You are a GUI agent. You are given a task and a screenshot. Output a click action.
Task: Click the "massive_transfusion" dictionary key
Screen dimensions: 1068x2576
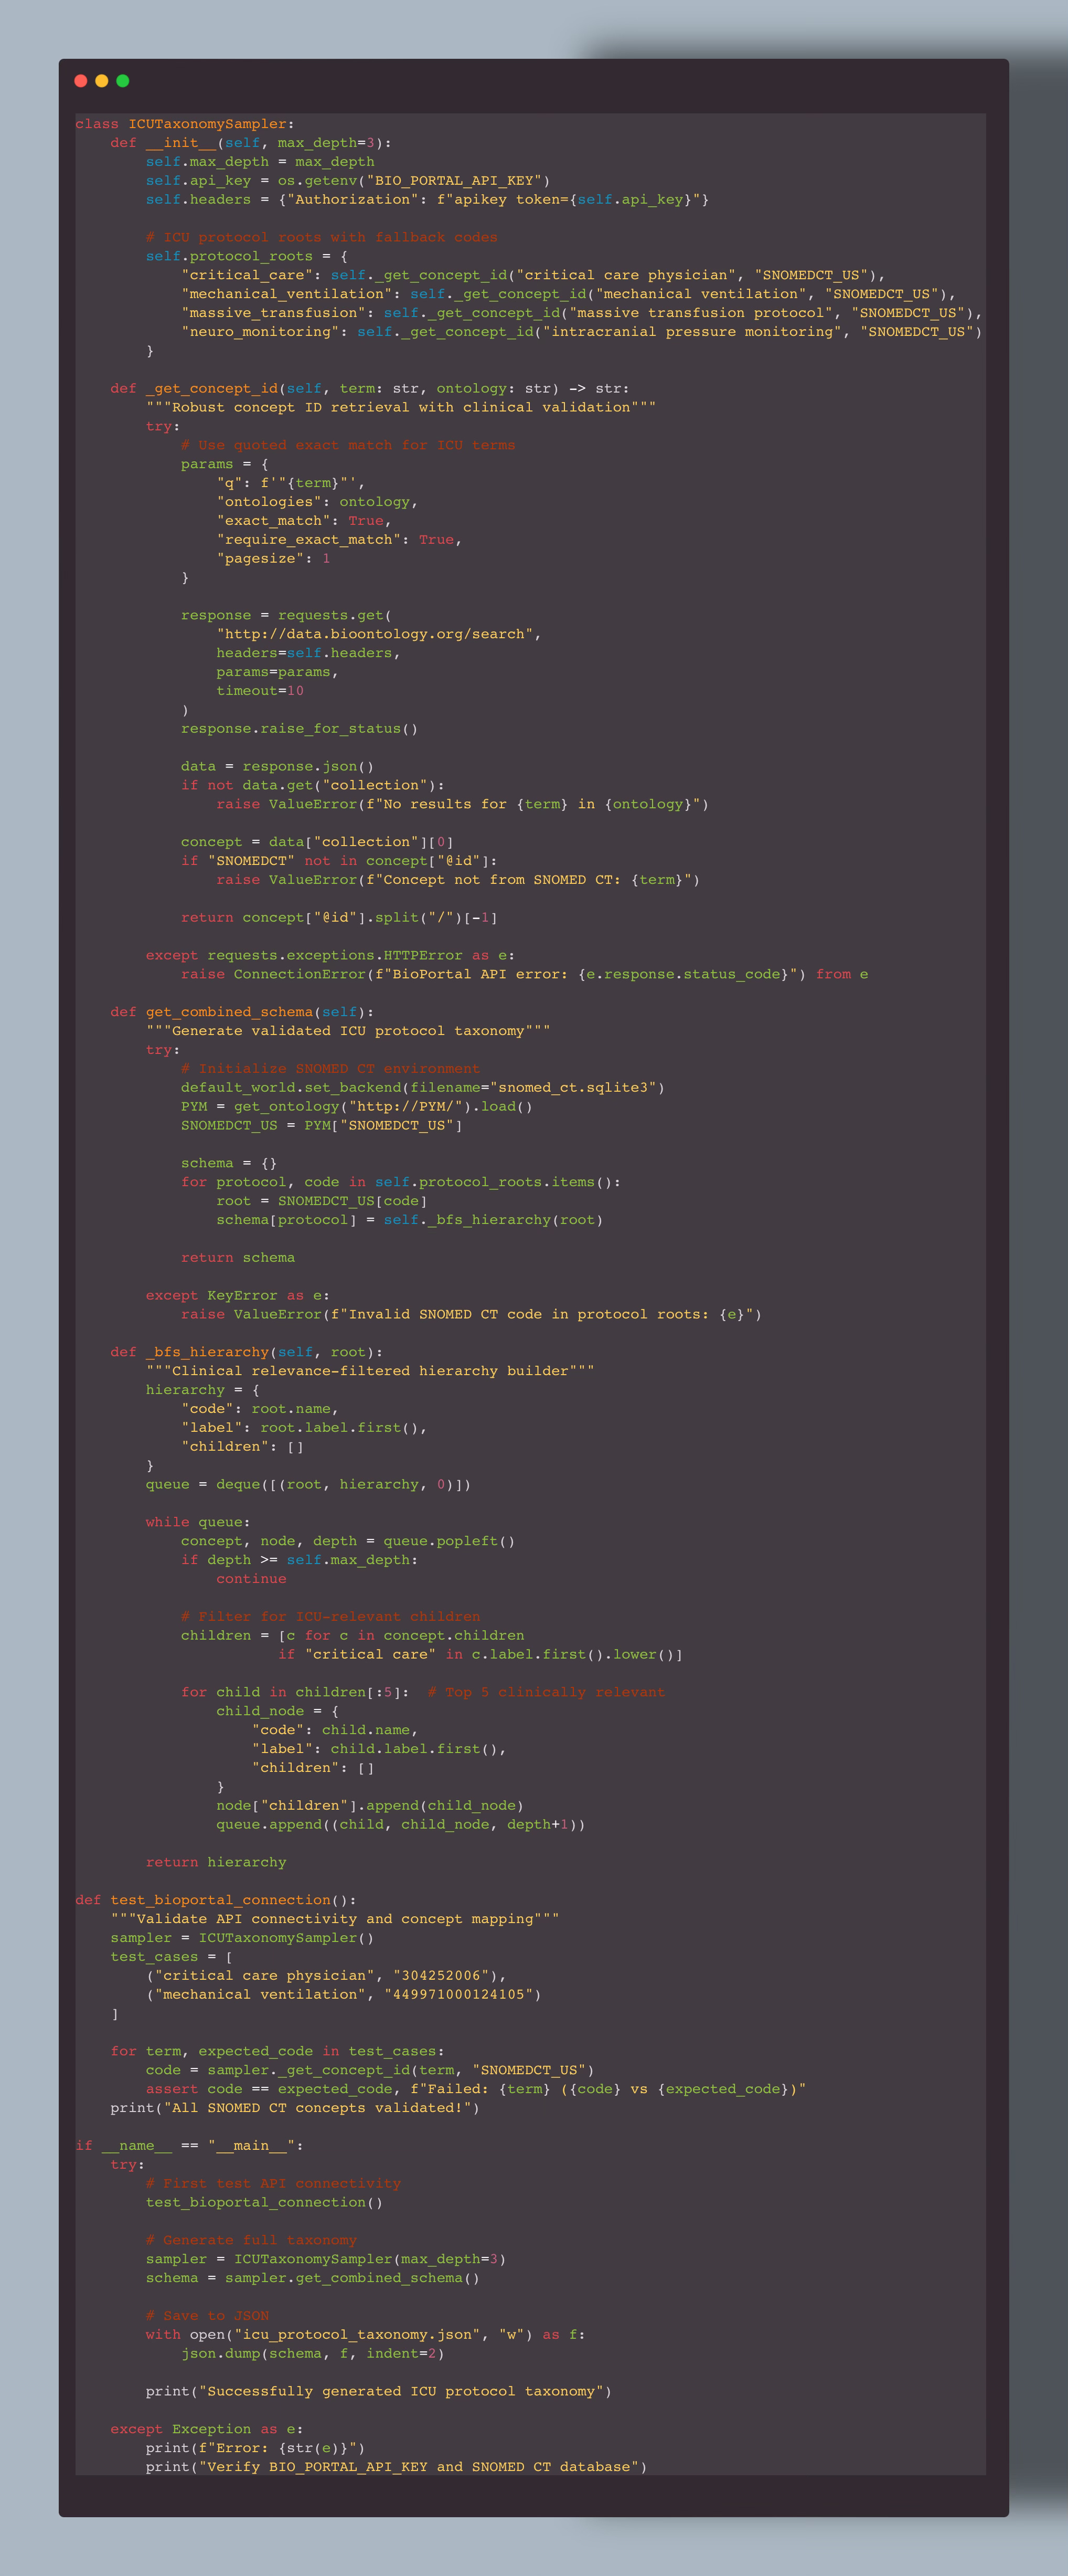(x=273, y=313)
